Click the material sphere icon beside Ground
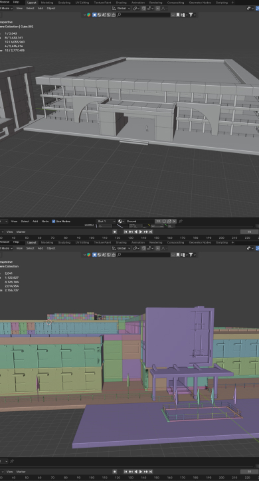Image resolution: width=259 pixels, height=481 pixels. pyautogui.click(x=120, y=221)
